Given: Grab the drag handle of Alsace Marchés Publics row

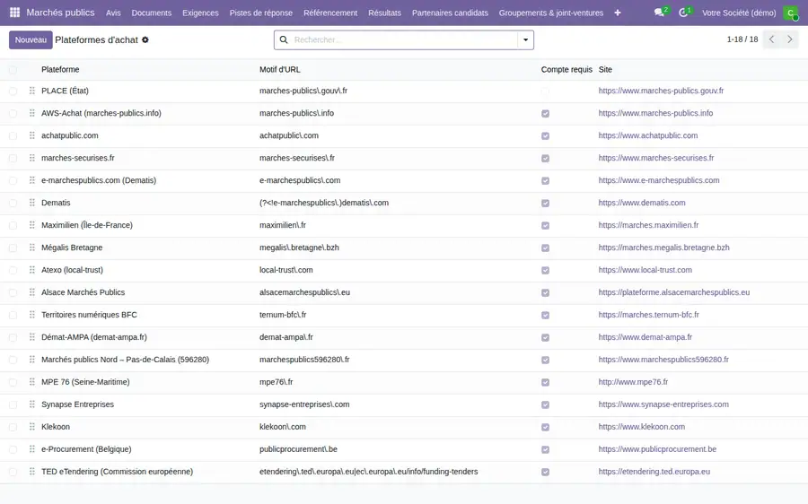Looking at the screenshot, I should pos(32,292).
